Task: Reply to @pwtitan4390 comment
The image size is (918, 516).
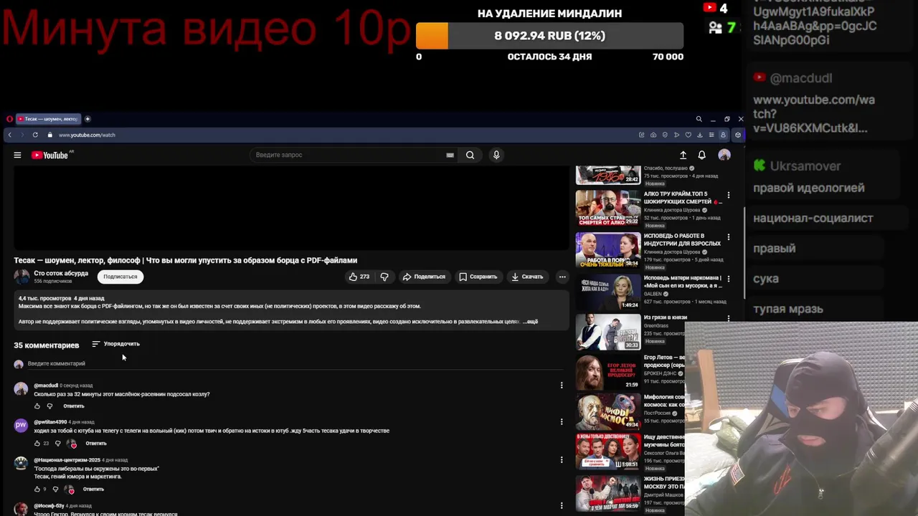Action: click(x=95, y=444)
